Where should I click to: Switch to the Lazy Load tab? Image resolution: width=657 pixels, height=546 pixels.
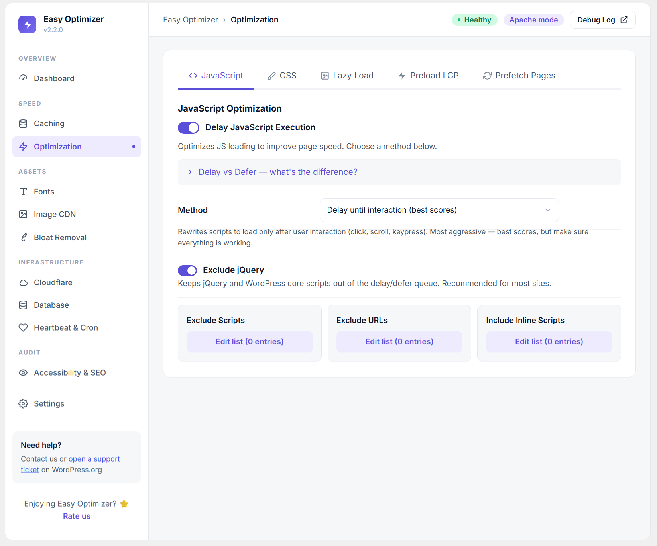347,76
